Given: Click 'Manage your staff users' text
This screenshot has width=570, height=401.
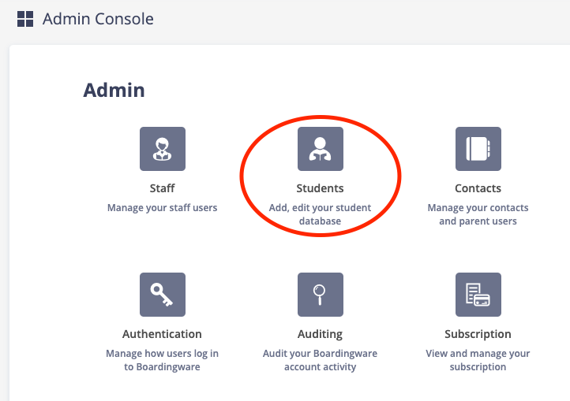Looking at the screenshot, I should [x=162, y=208].
